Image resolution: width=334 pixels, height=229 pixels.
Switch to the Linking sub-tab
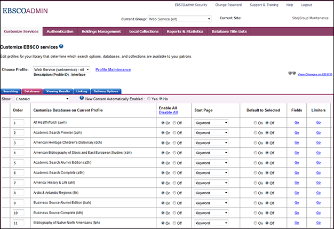point(82,91)
